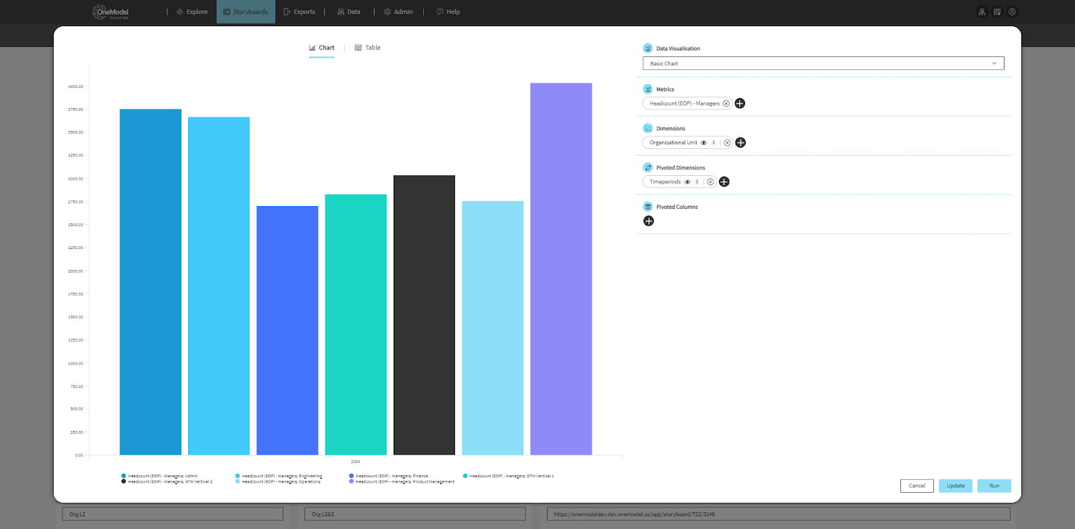Open the Basic Chart visualisation dropdown
The image size is (1075, 529).
(x=823, y=63)
